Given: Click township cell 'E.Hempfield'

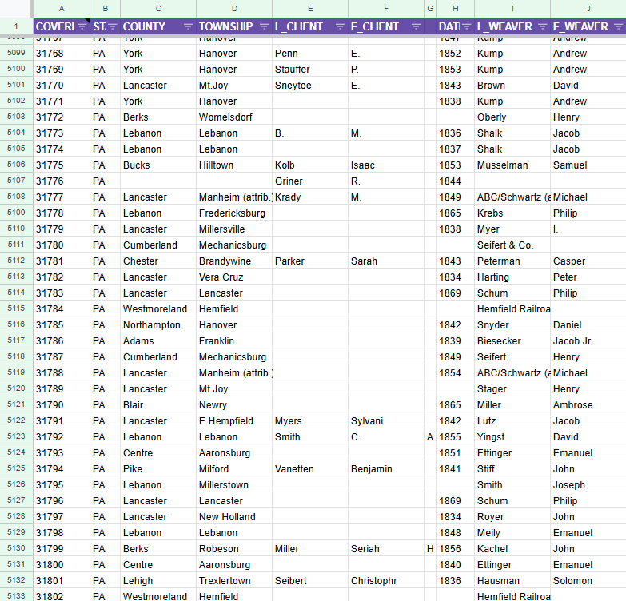Looking at the screenshot, I should click(234, 420).
